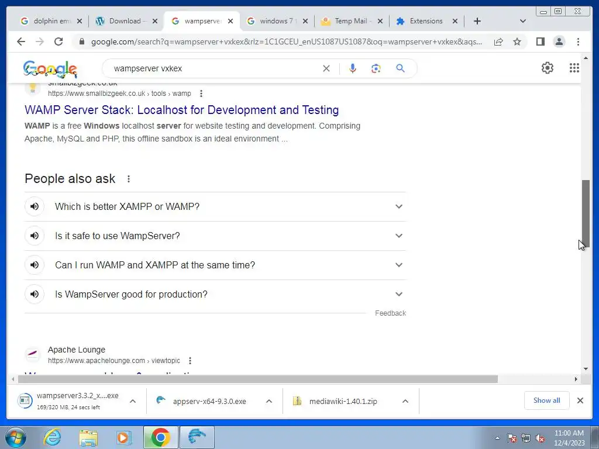This screenshot has height=449, width=599.
Task: Click Show all downloads button
Action: pyautogui.click(x=547, y=400)
